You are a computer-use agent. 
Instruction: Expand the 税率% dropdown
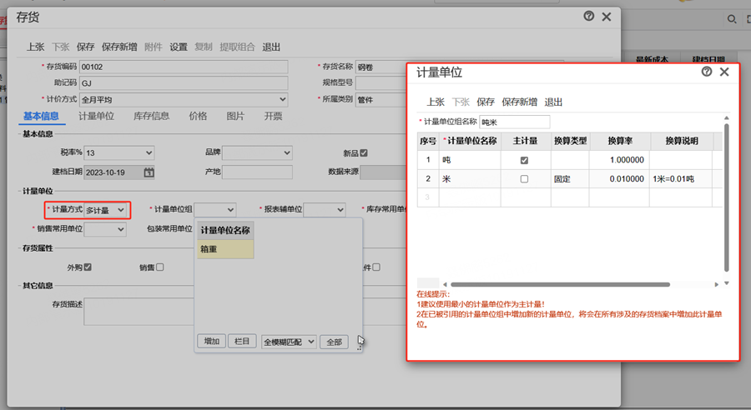tap(119, 153)
